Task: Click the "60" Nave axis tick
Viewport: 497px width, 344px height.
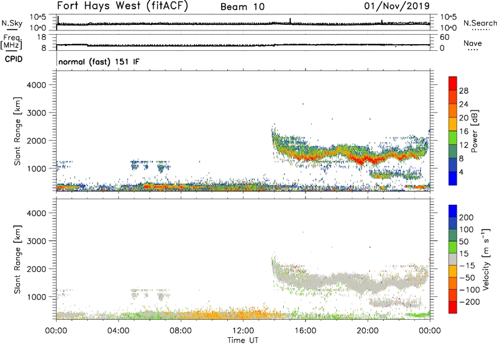Action: click(x=444, y=37)
